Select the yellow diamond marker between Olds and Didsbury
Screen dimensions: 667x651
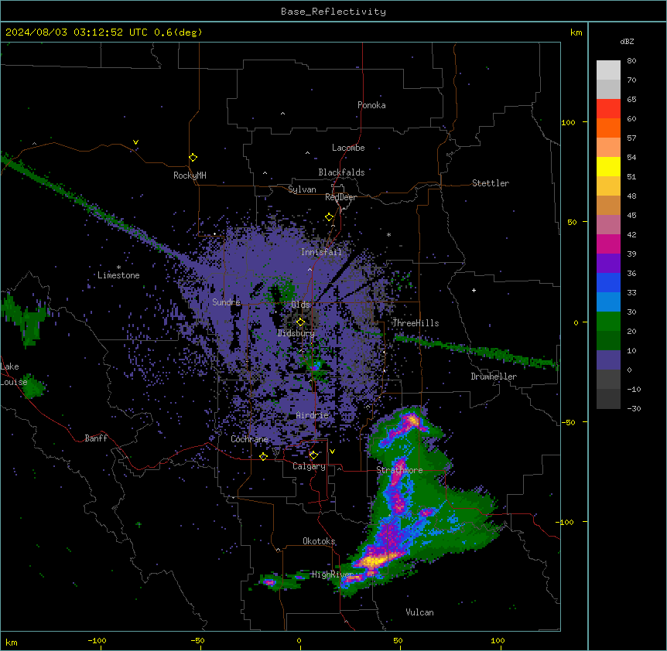(x=300, y=322)
